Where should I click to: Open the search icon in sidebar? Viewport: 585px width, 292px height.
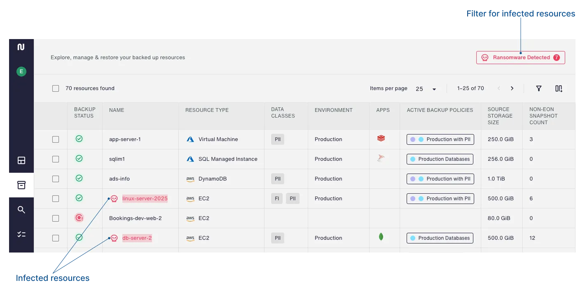(21, 210)
